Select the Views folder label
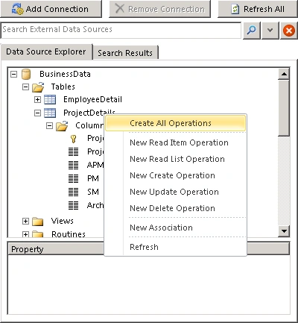Viewport: 298px width, 323px height. (63, 221)
